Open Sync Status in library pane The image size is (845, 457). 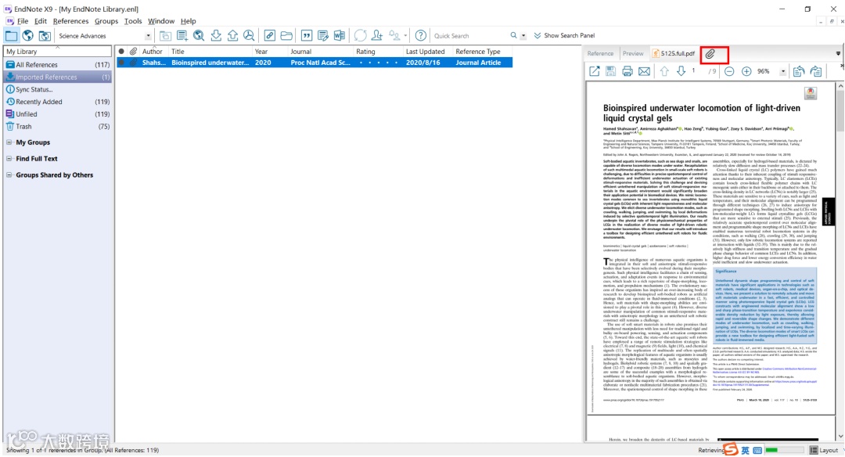coord(58,89)
